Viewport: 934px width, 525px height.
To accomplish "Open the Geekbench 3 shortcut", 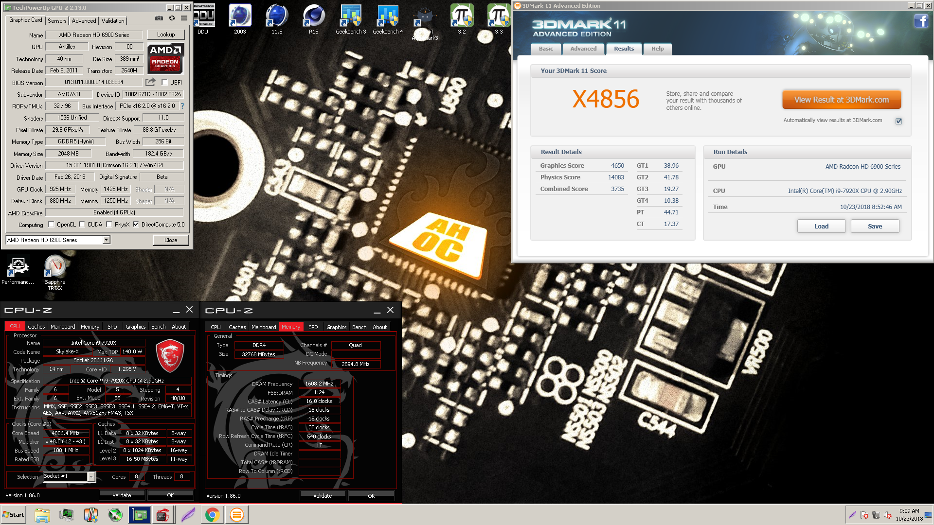I will click(x=351, y=19).
